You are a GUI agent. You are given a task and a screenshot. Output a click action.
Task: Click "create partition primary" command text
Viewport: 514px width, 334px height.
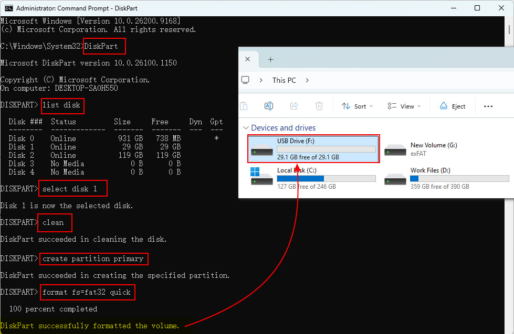pyautogui.click(x=93, y=258)
